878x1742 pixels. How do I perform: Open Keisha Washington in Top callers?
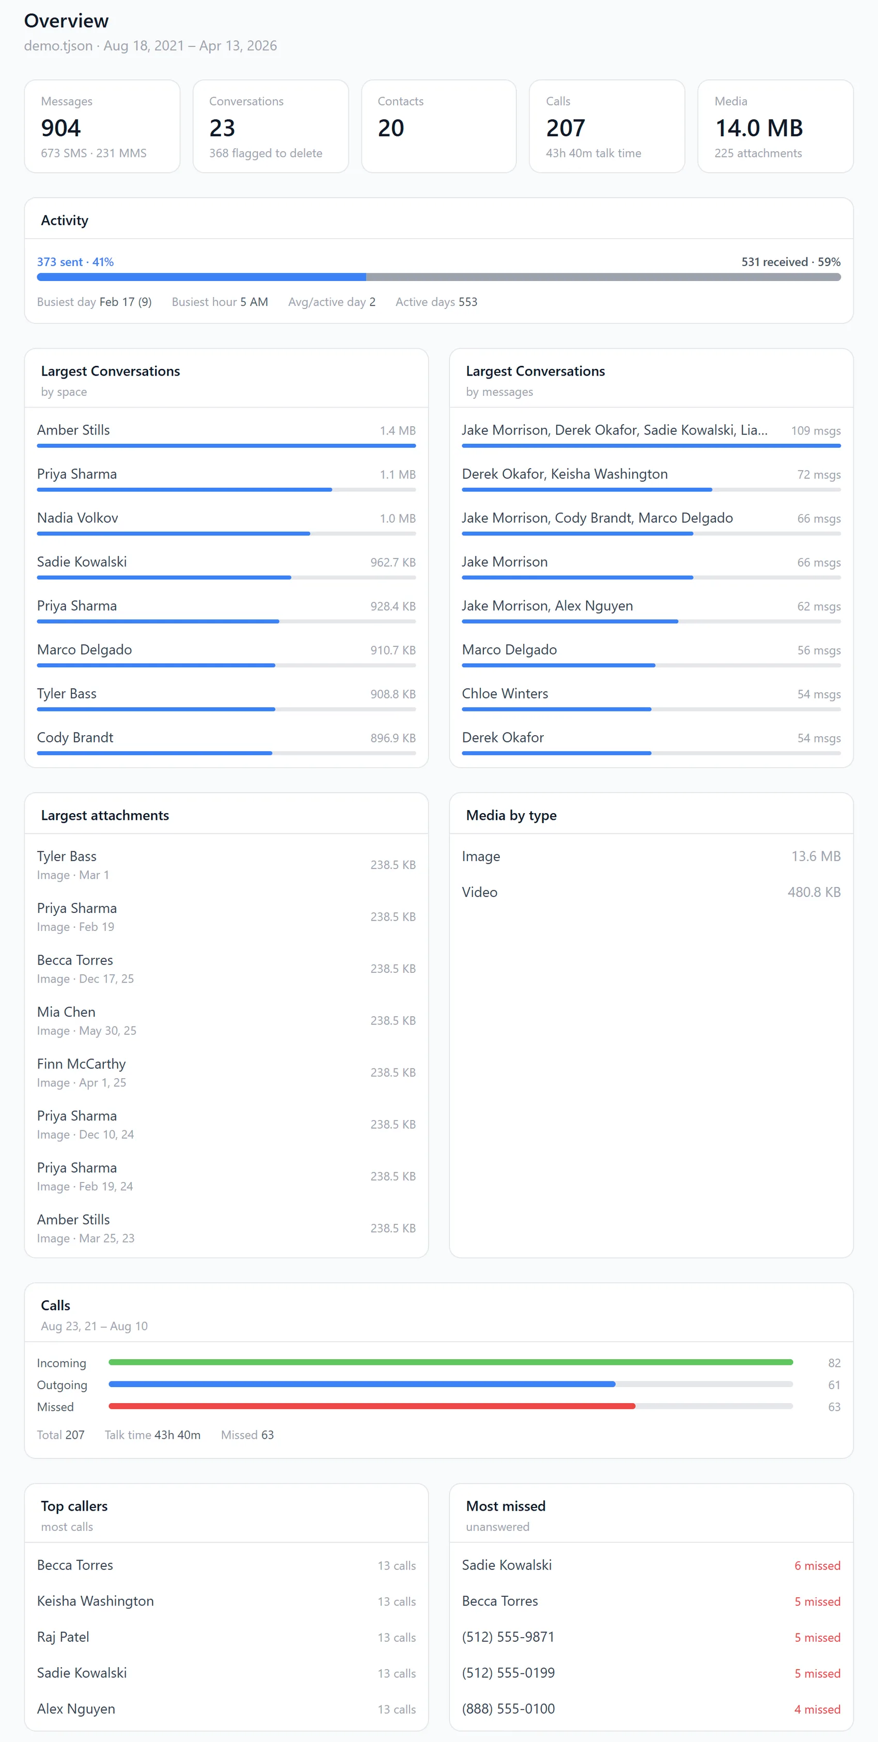226,1600
